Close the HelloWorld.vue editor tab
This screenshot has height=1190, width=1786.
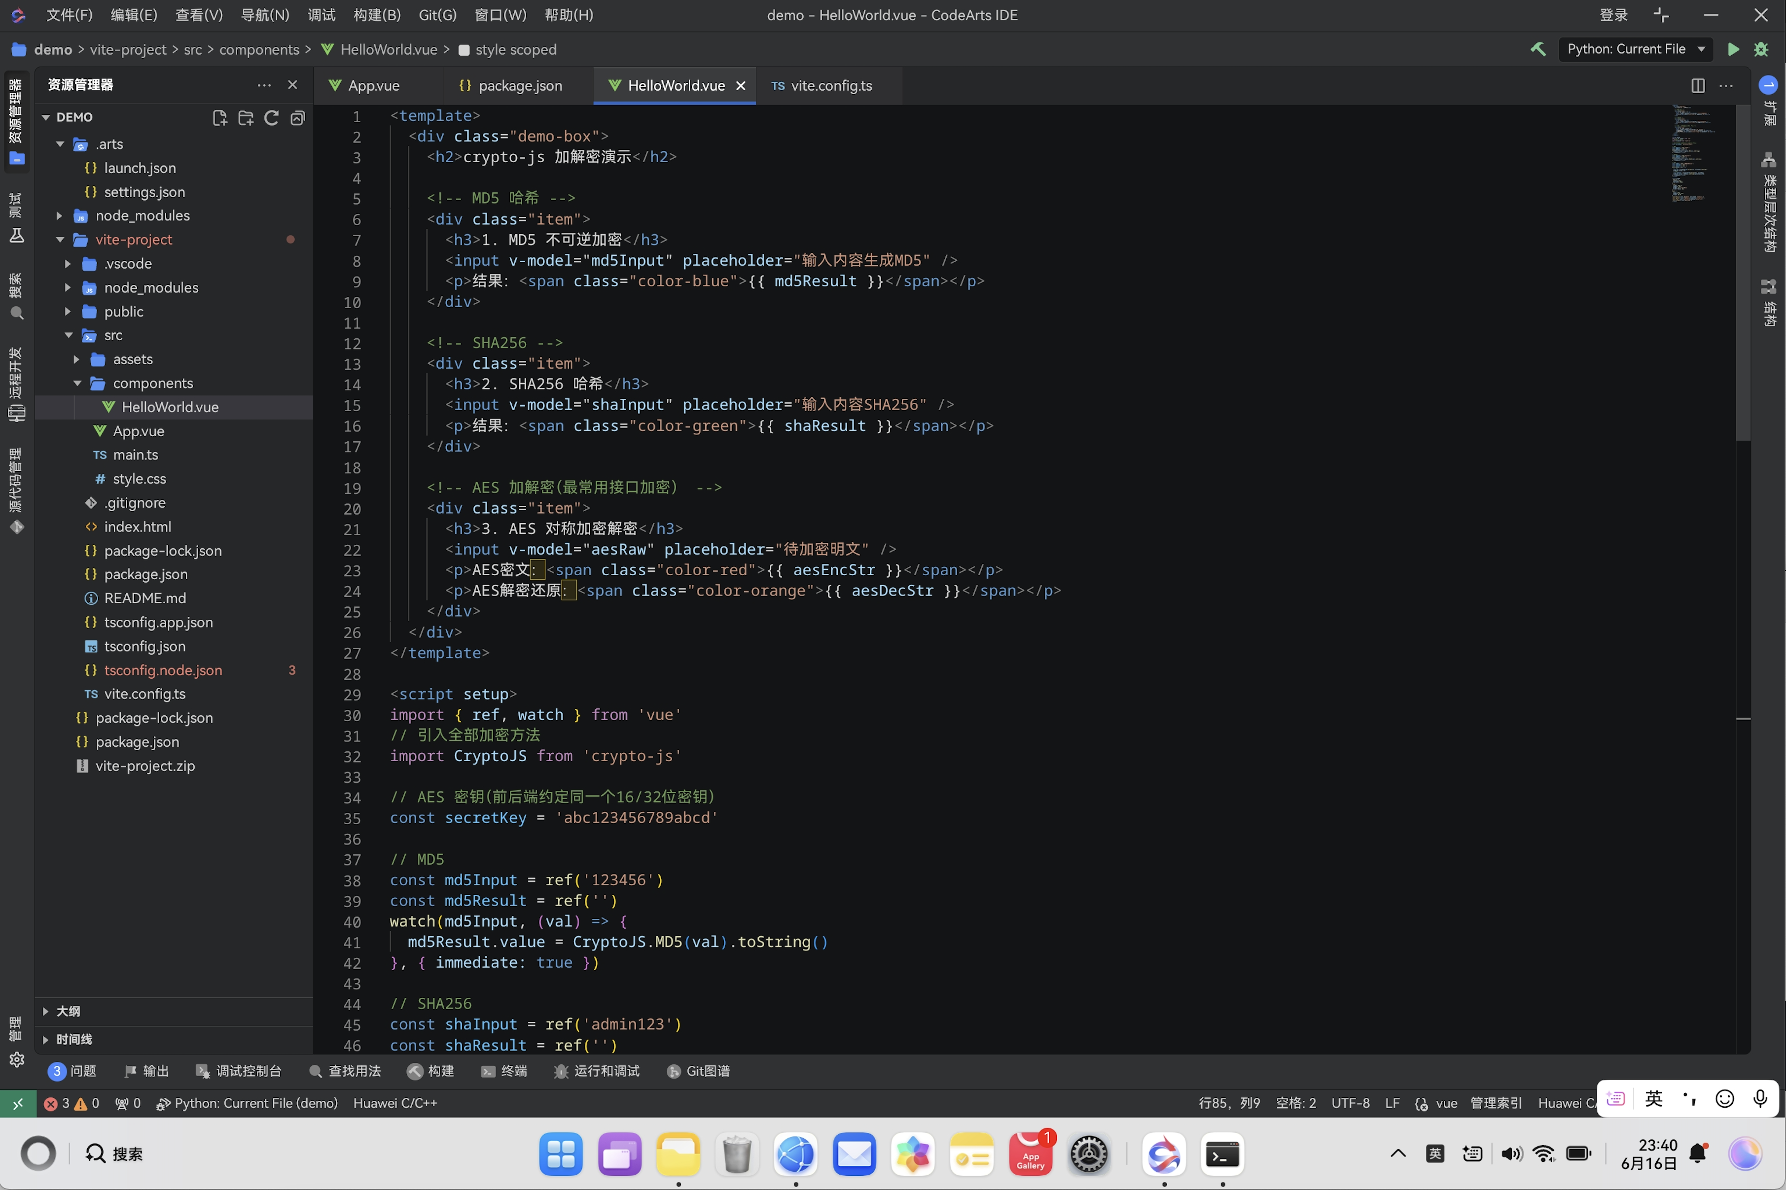point(741,86)
